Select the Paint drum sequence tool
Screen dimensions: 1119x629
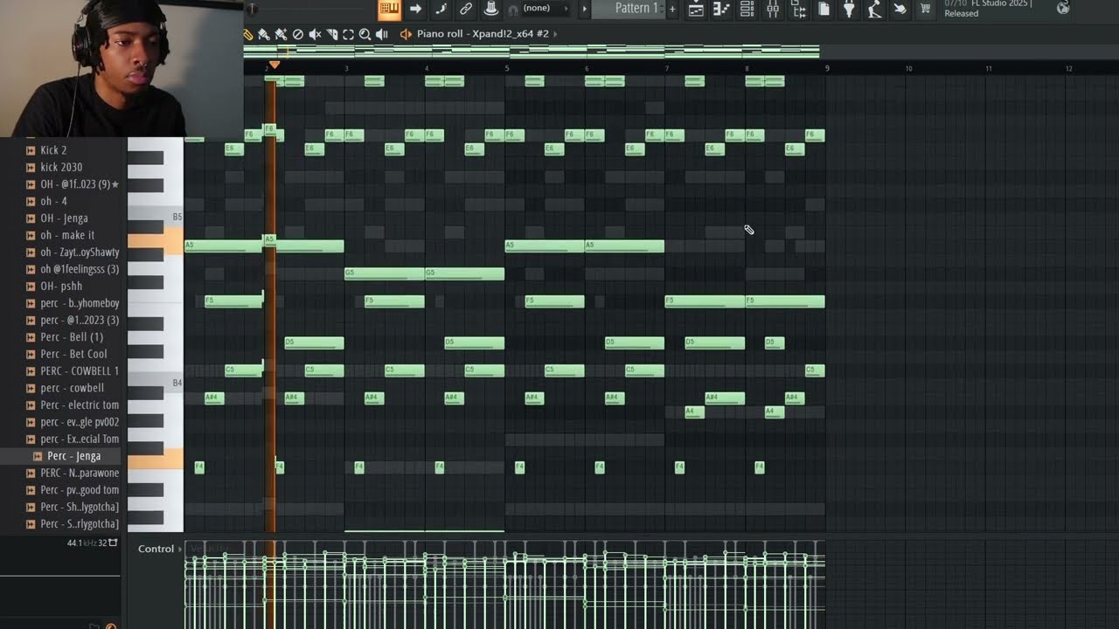click(281, 34)
